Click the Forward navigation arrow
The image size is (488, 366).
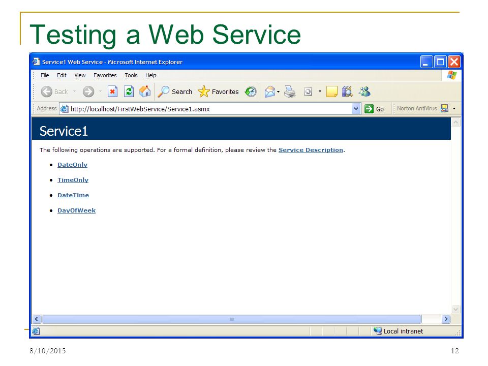88,91
